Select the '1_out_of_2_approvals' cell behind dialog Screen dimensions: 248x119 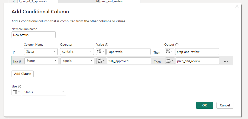point(38,2)
